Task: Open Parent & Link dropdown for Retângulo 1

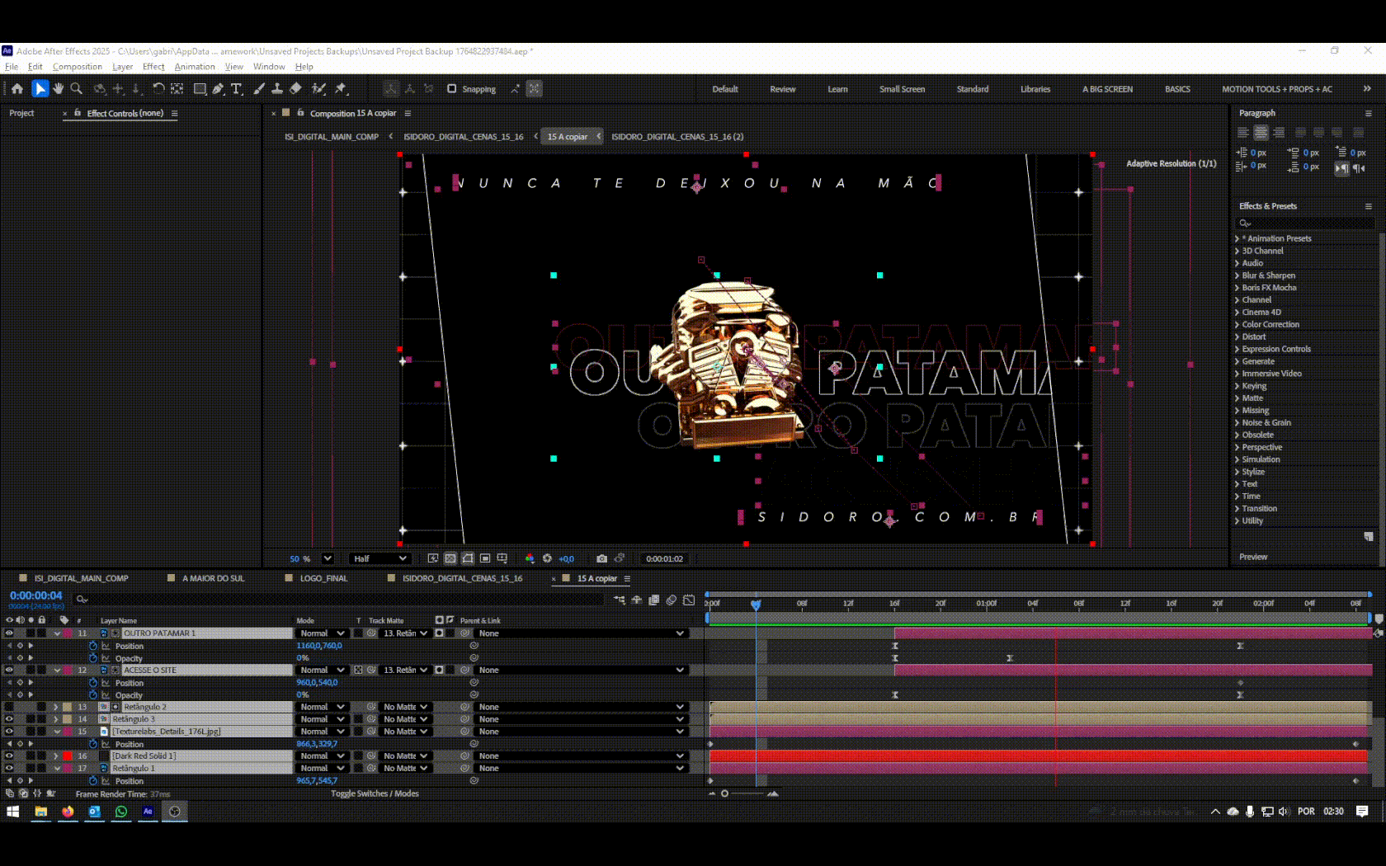Action: click(582, 768)
